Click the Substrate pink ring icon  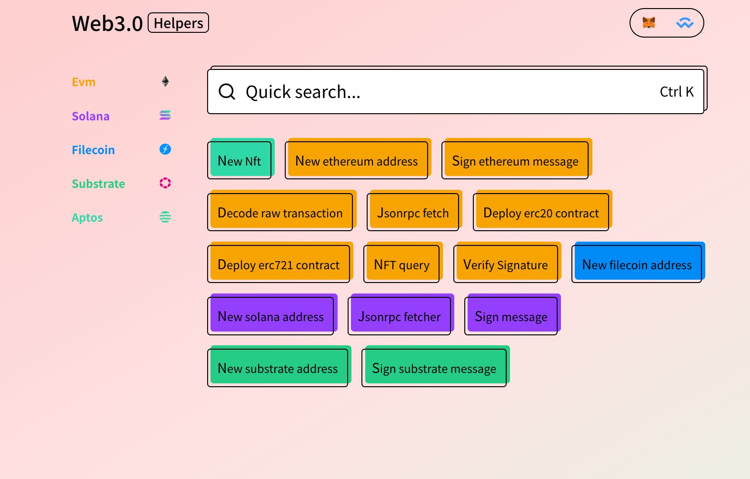(x=165, y=183)
